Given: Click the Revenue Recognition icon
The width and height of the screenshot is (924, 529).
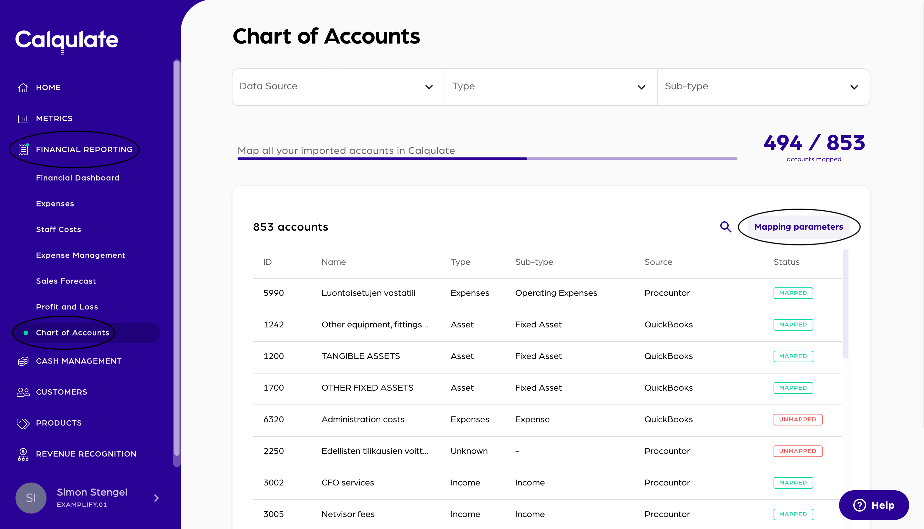Looking at the screenshot, I should pyautogui.click(x=23, y=454).
